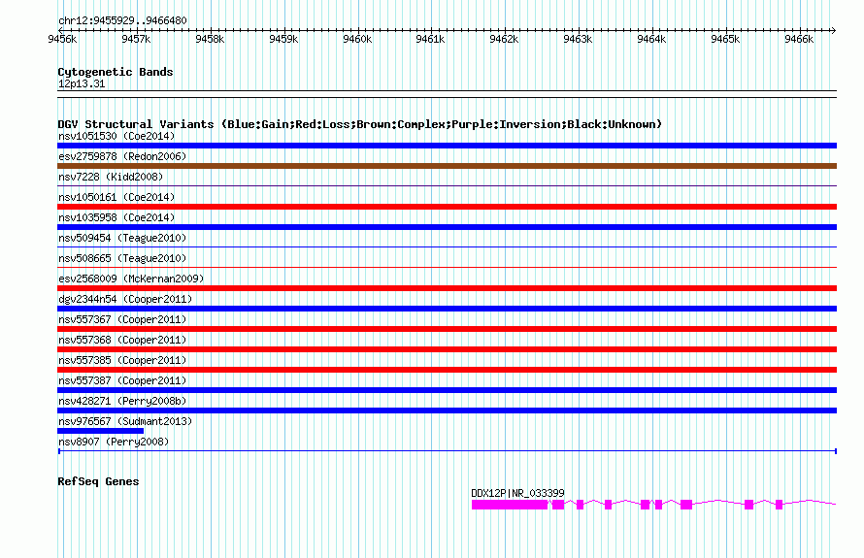The image size is (864, 558).
Task: Click the red nsv557385 loss bar
Action: [x=447, y=370]
